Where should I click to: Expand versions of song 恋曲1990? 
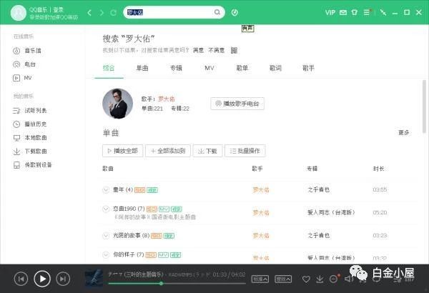[106, 209]
